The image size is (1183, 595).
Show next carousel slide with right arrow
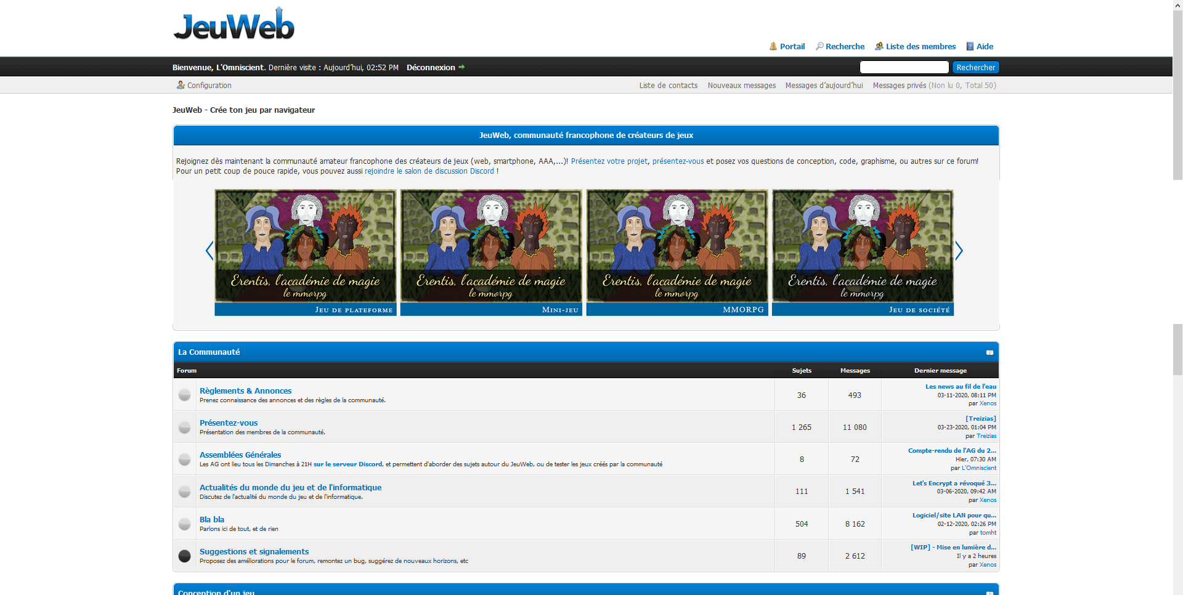coord(959,251)
